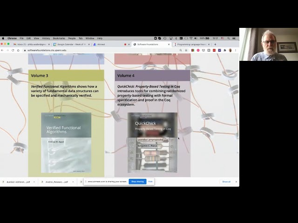This screenshot has width=298, height=223.
Task: Open the Apple menu
Action: point(3,38)
